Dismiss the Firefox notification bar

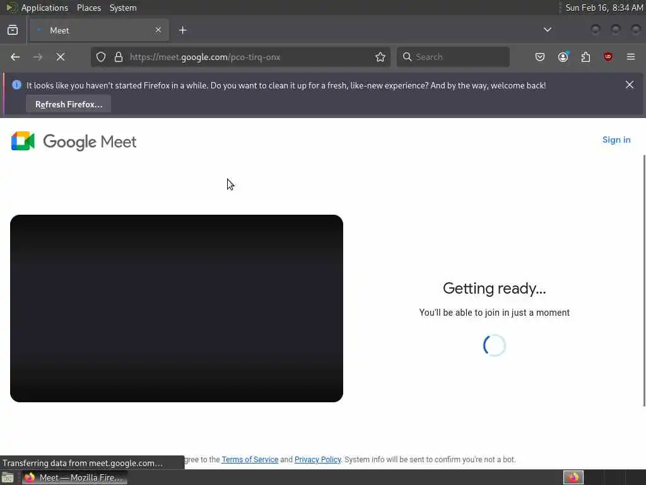click(x=630, y=85)
